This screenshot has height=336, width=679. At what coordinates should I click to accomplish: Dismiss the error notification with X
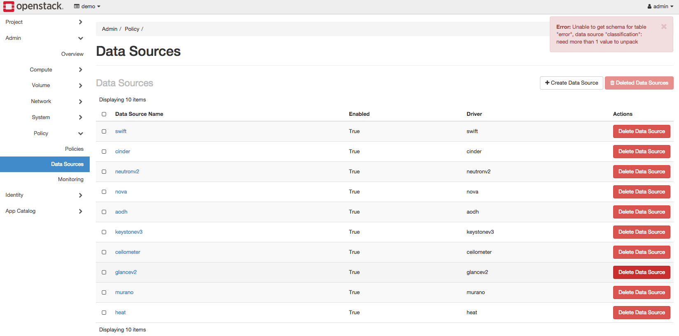click(x=664, y=27)
